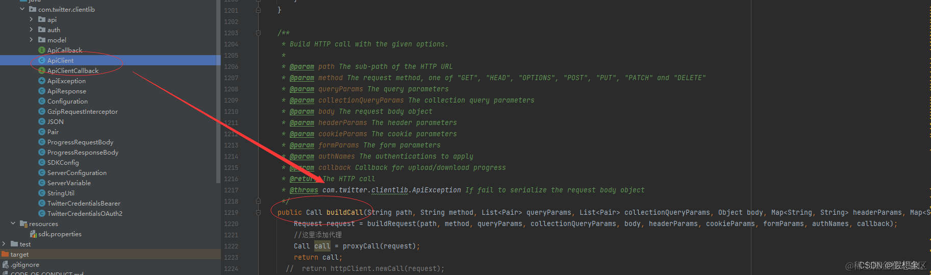Click the ApiException class icon

point(42,81)
